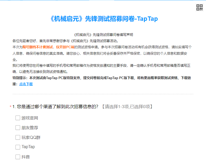The width and height of the screenshot is (206, 162).
Task: Click the 抖音 option label text
Action: (x=26, y=157)
